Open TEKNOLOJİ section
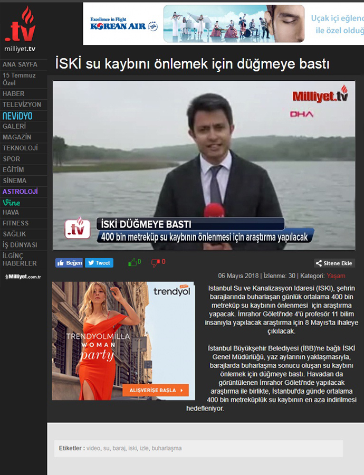The width and height of the screenshot is (364, 475). pos(20,148)
